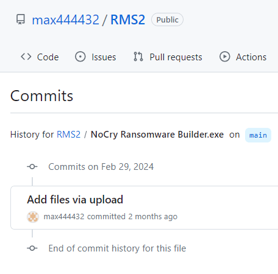Open the max444432 owner profile link

pyautogui.click(x=65, y=20)
